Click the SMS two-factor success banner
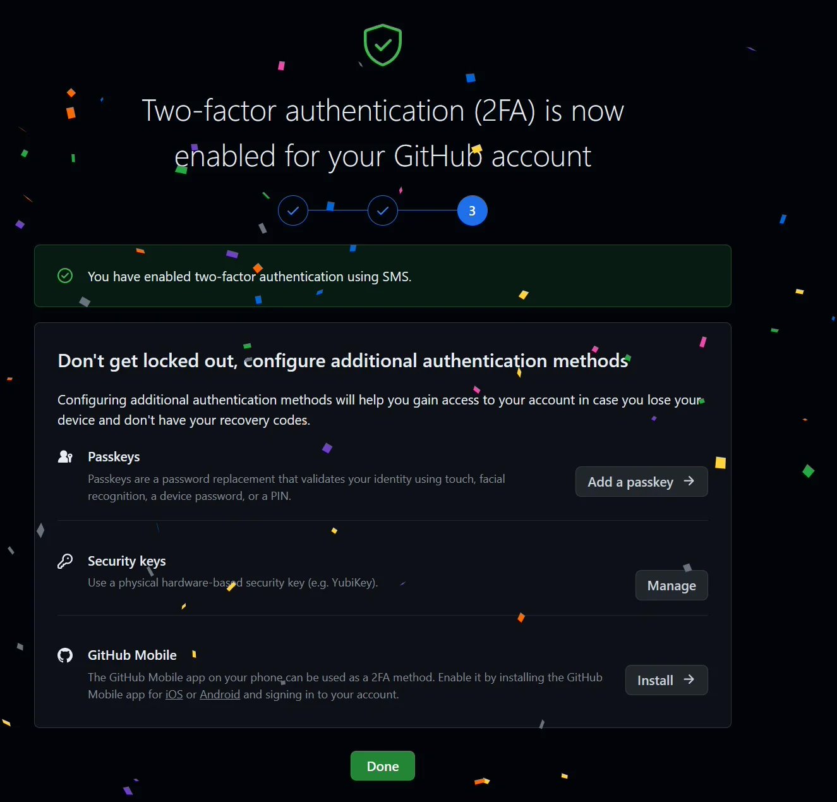This screenshot has width=837, height=802. [x=382, y=276]
